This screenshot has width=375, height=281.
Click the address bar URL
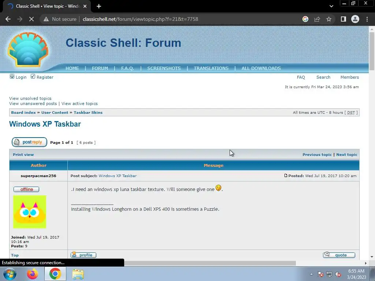click(x=140, y=19)
